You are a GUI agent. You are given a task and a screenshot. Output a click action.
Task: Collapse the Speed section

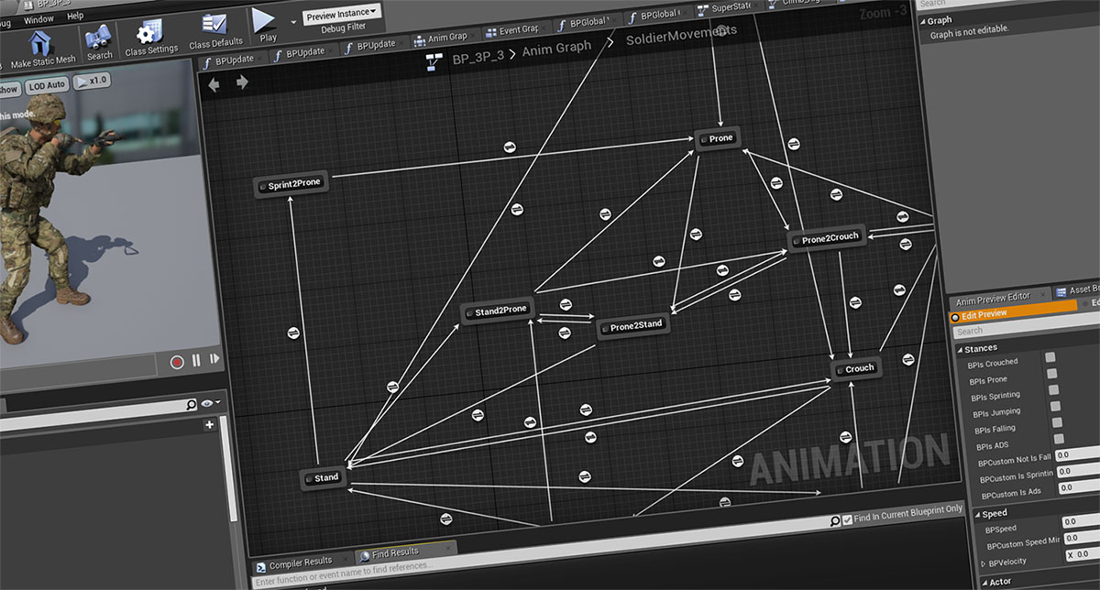[975, 513]
